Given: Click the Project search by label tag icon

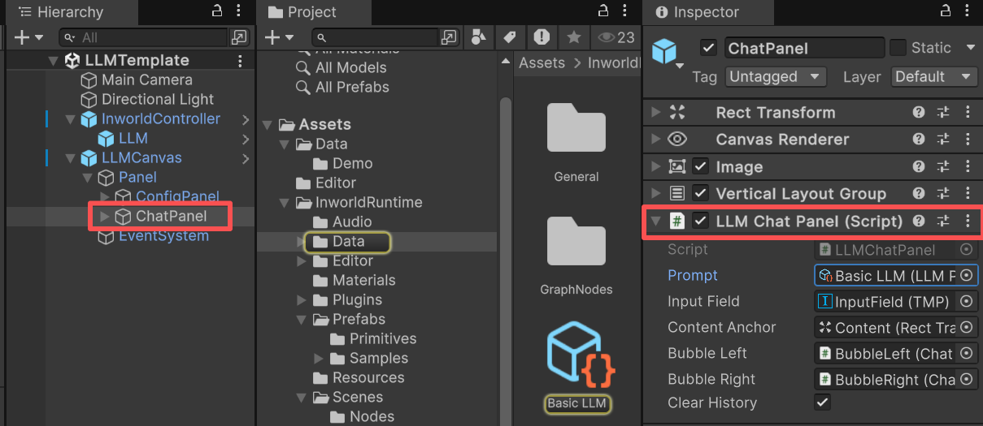Looking at the screenshot, I should coord(510,37).
